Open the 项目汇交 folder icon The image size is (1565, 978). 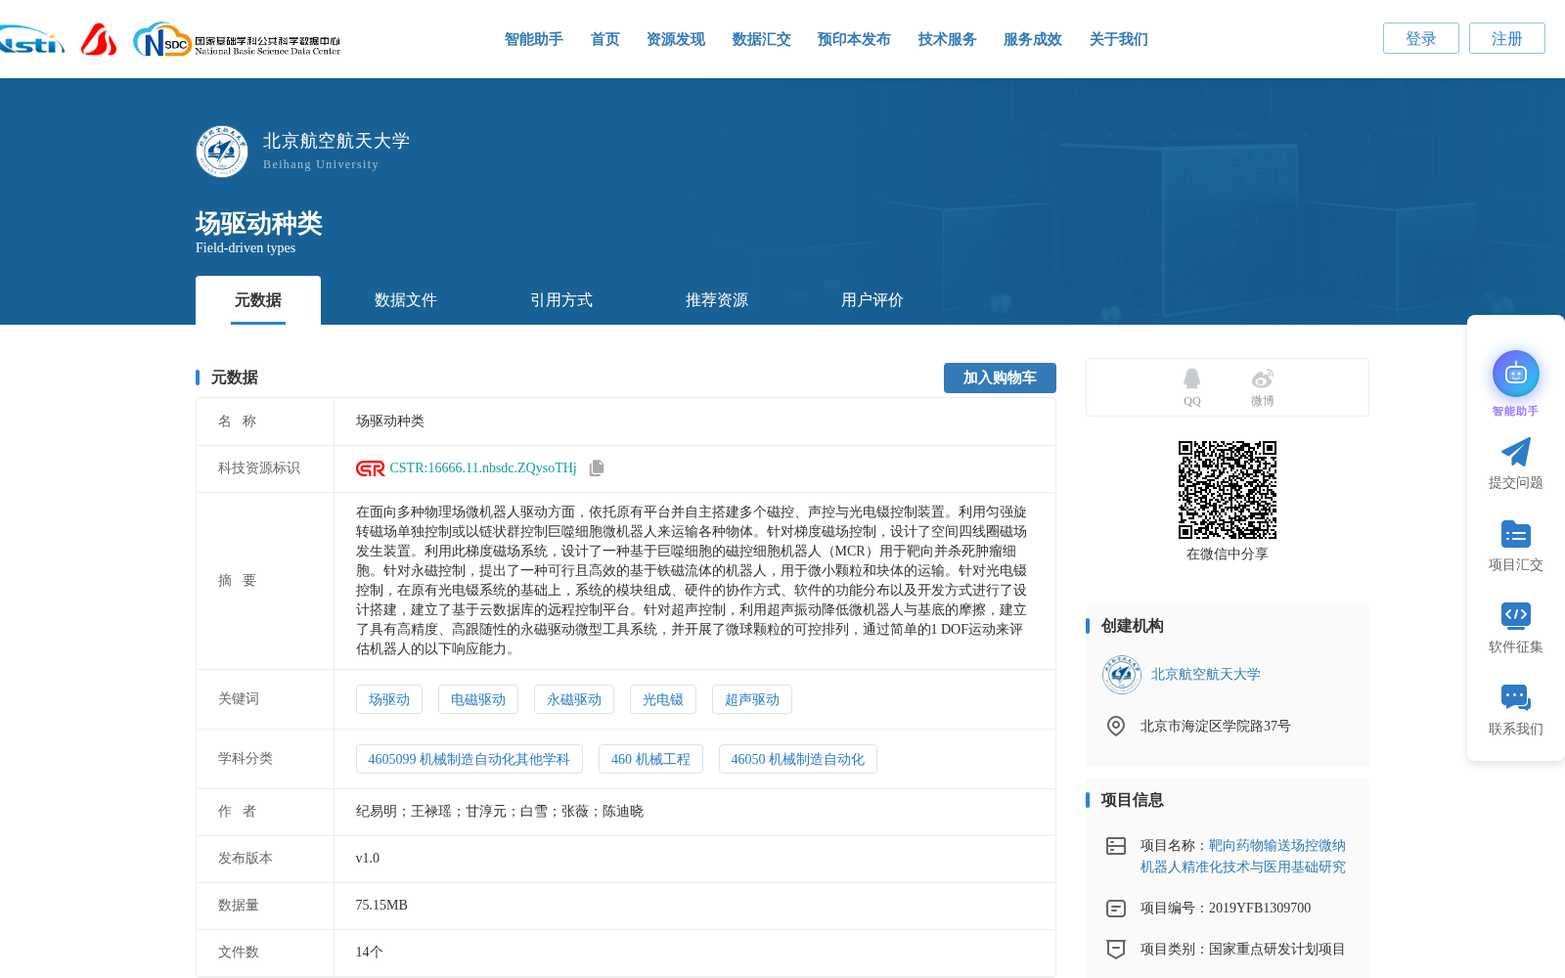click(1515, 534)
